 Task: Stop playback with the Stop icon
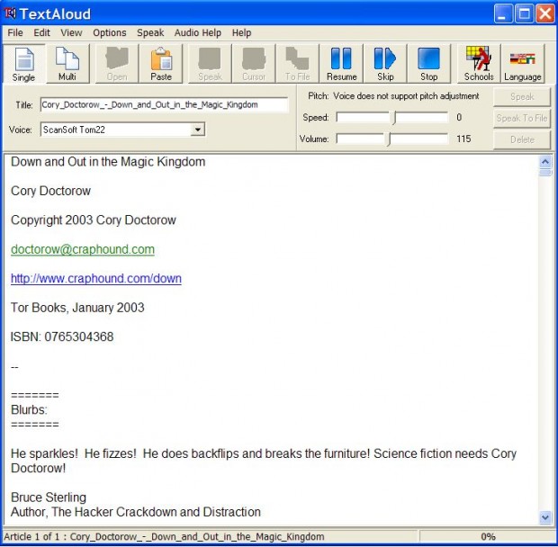click(x=428, y=65)
